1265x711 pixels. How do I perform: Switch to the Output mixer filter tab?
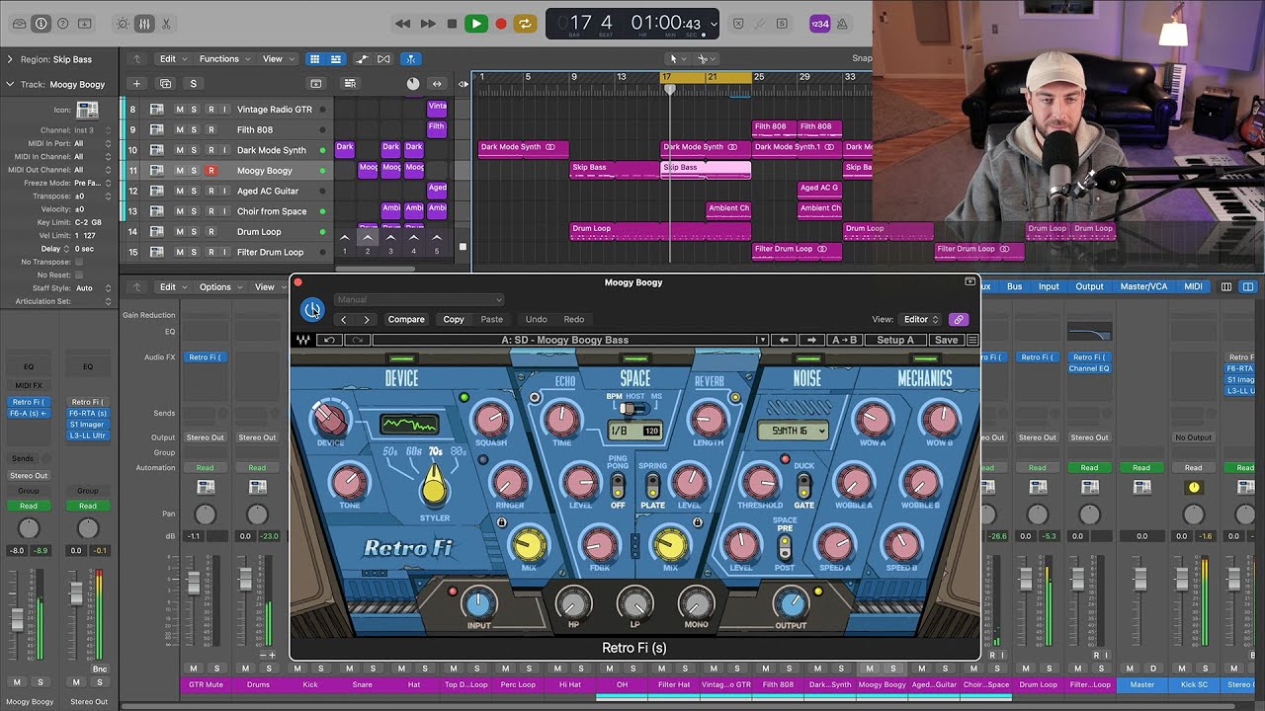[1089, 287]
